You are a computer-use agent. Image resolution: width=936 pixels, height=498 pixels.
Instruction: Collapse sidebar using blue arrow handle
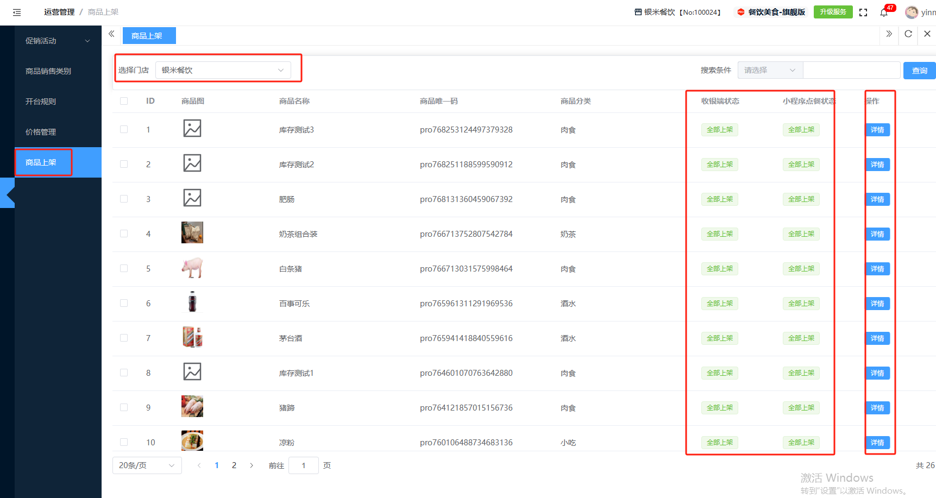click(x=8, y=193)
